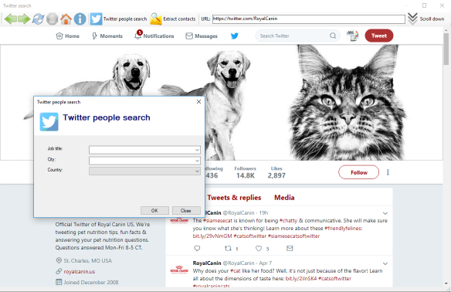Open Notifications with the bell badge
Viewport: 451px width, 292px height.
(154, 36)
